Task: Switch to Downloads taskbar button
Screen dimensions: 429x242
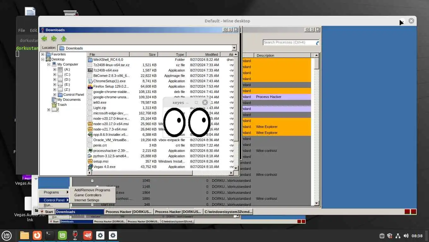Action: coord(79,212)
